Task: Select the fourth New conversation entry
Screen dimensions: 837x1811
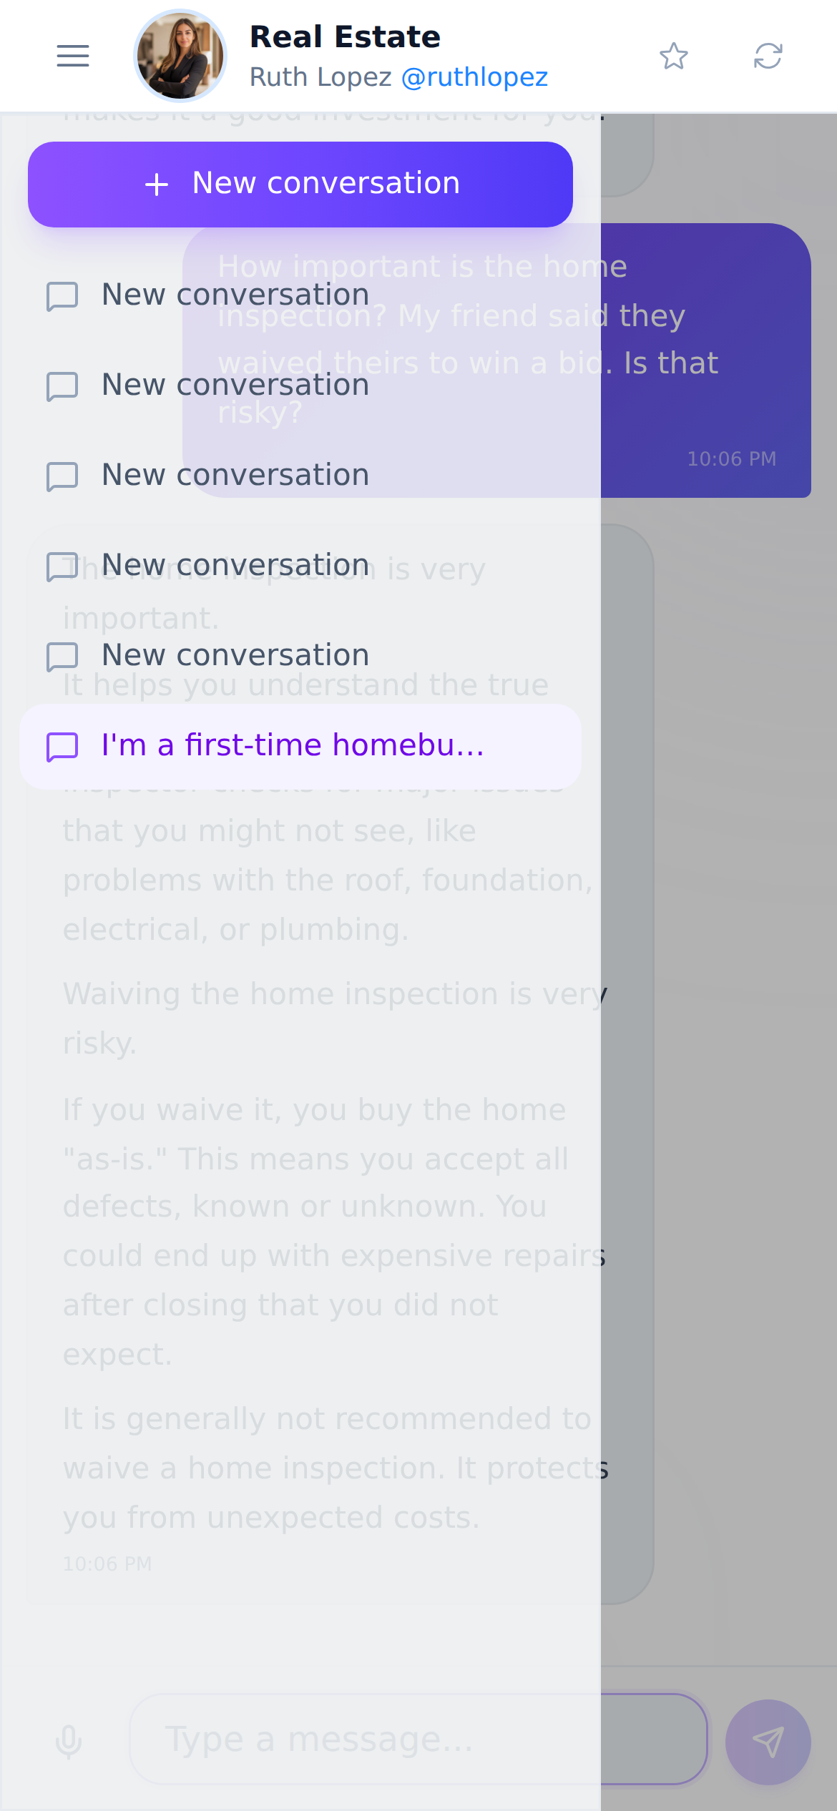Action: point(300,565)
